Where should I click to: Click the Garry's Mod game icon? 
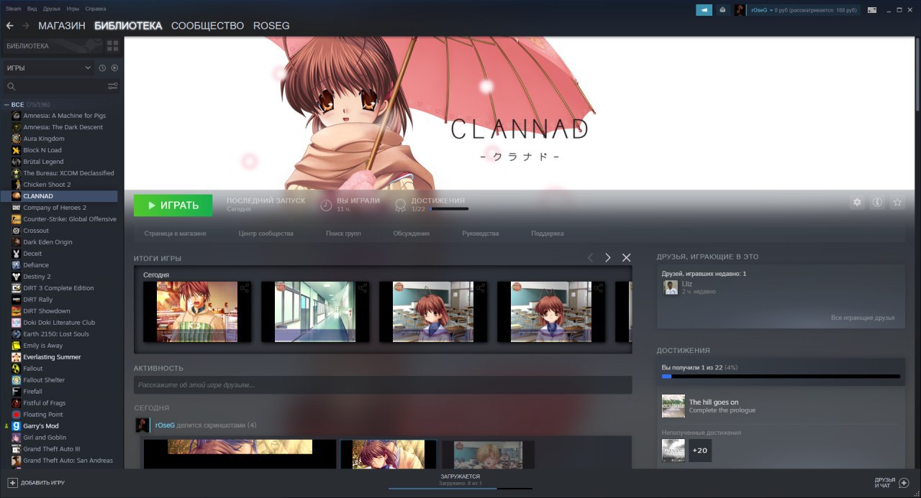click(x=17, y=426)
